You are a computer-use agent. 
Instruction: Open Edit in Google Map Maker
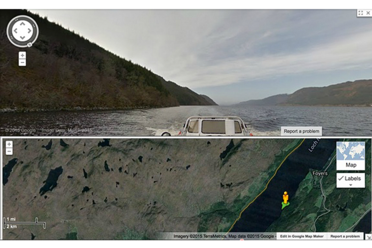302,236
